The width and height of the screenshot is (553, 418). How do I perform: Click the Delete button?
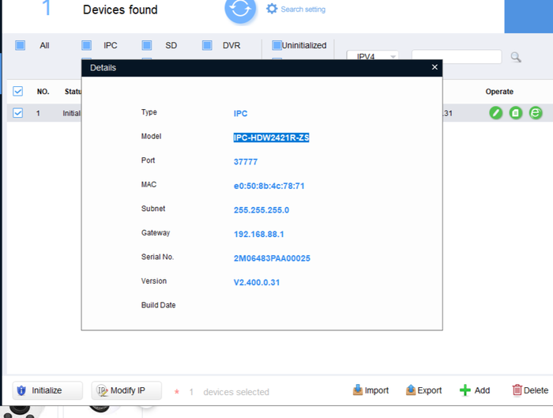pyautogui.click(x=530, y=390)
